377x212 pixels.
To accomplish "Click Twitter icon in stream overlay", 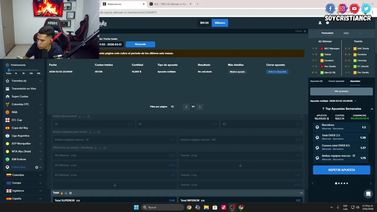I will pos(366,9).
